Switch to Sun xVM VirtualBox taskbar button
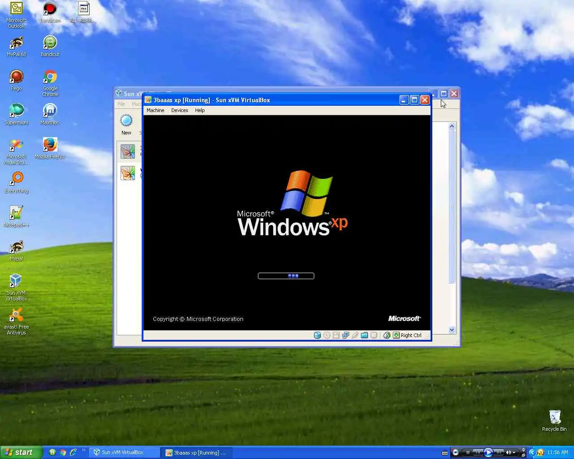This screenshot has height=459, width=574. [x=124, y=453]
